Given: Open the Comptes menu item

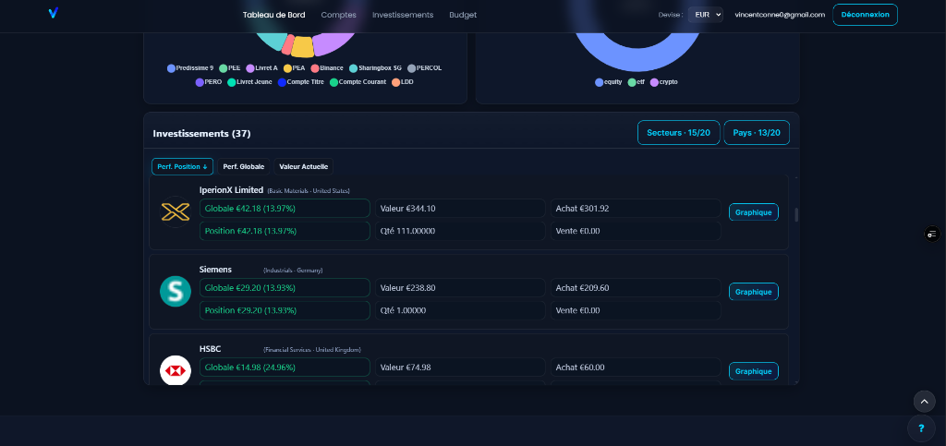Looking at the screenshot, I should (338, 15).
